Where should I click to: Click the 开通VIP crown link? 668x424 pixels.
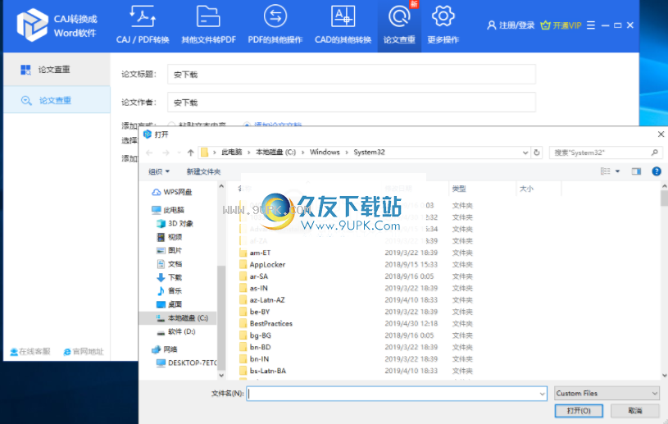[561, 25]
